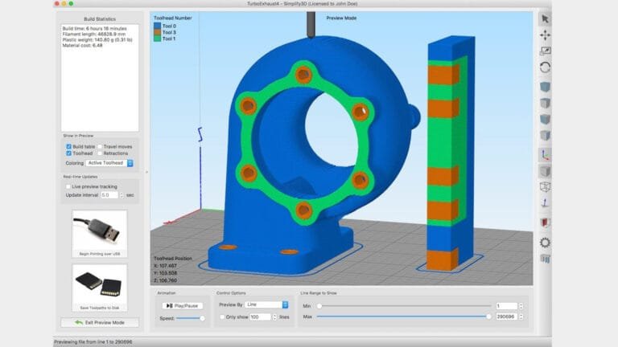The image size is (618, 347).
Task: Click the Min value field showing 1
Action: click(x=506, y=306)
